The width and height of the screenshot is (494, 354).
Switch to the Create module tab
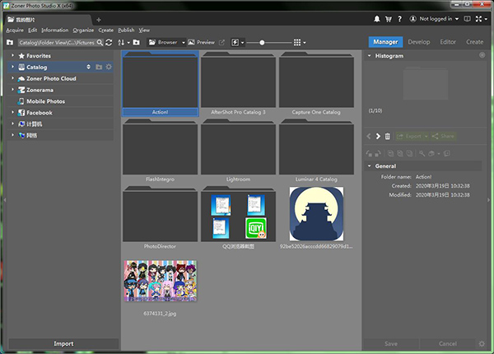point(474,42)
